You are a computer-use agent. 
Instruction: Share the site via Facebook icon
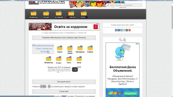[x=119, y=30]
